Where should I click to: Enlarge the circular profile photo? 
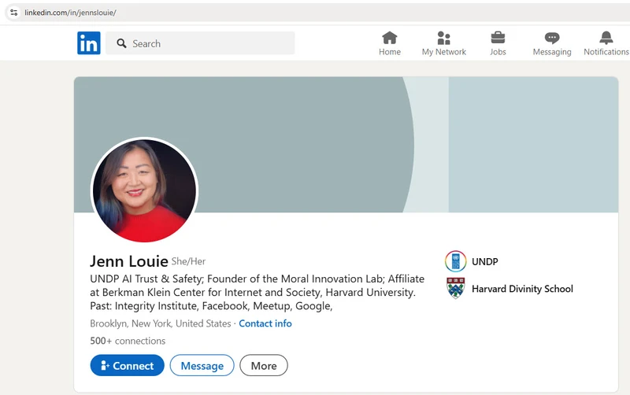click(x=144, y=191)
